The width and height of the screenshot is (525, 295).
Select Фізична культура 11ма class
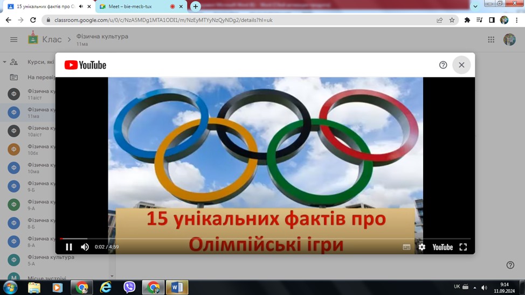pyautogui.click(x=28, y=113)
